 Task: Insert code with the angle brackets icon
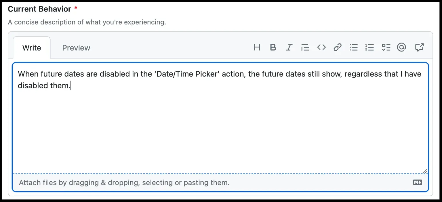[x=321, y=47]
